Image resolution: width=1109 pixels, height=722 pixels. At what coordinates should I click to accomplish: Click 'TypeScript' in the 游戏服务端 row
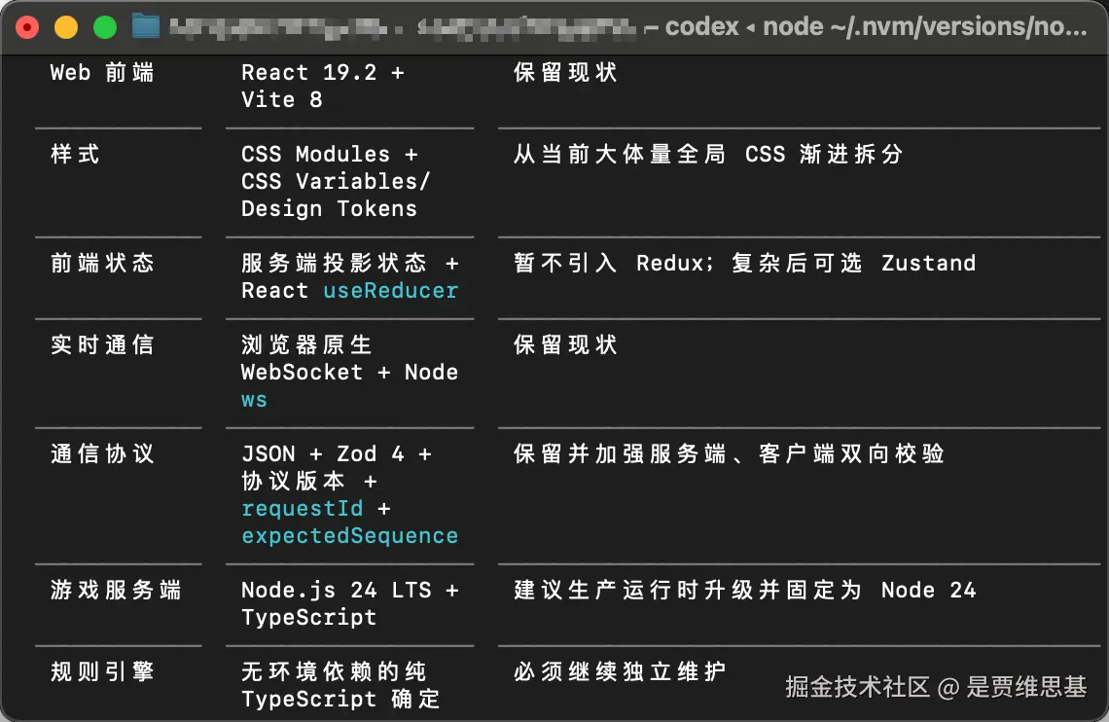click(x=309, y=617)
